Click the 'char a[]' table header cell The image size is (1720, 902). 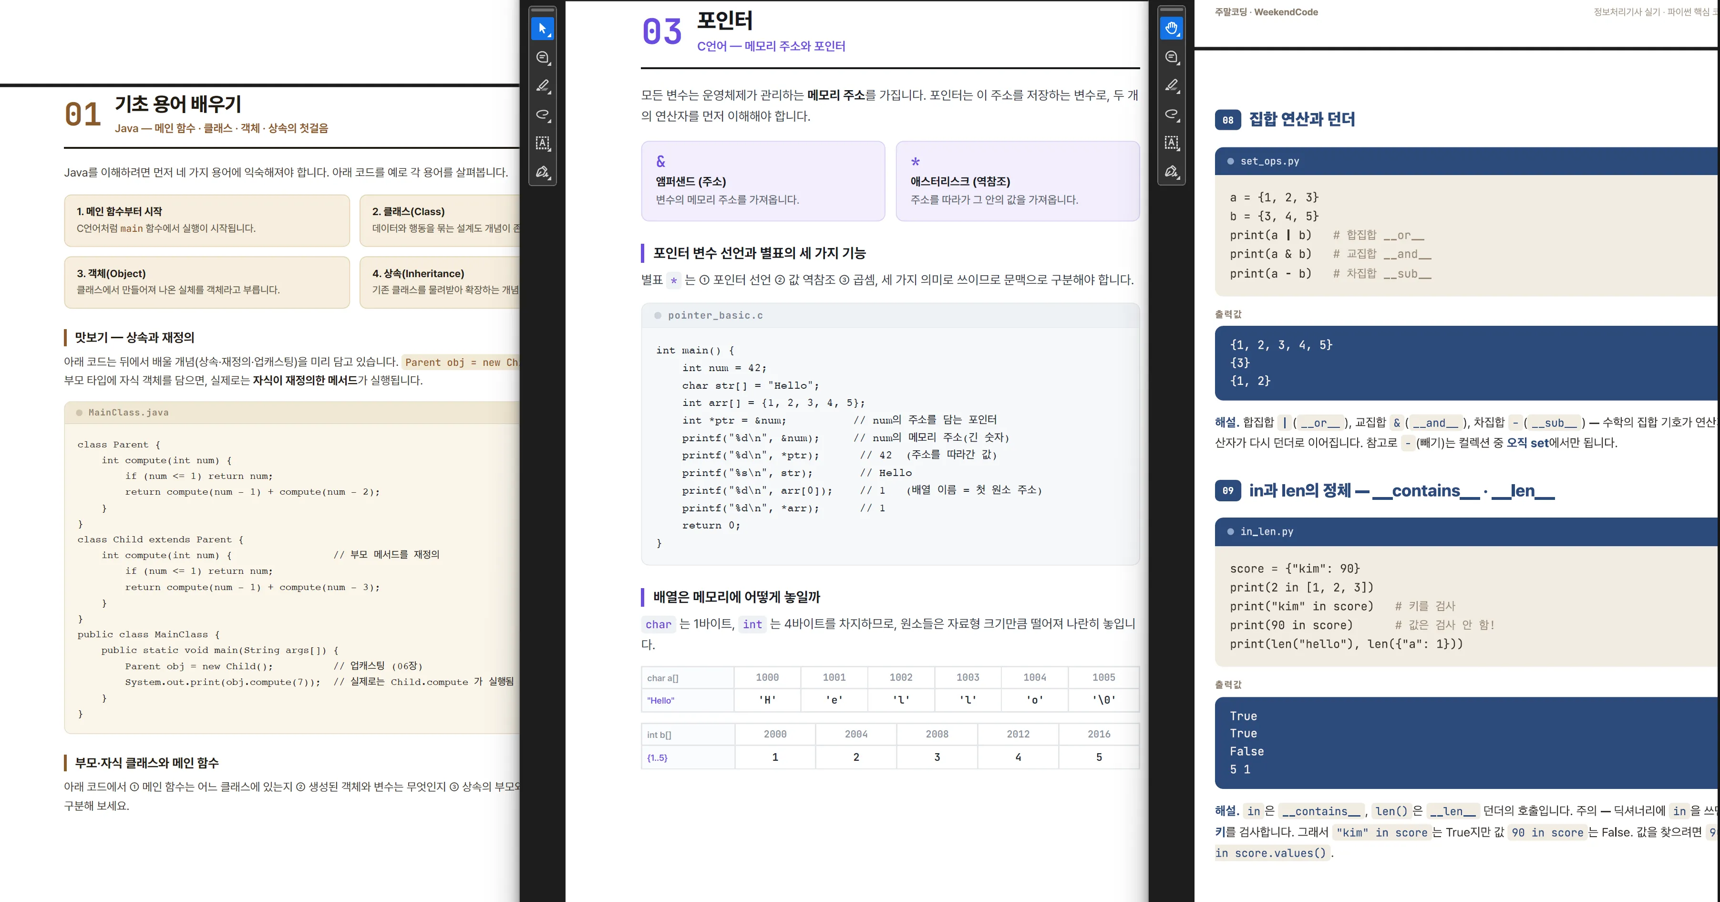[688, 677]
